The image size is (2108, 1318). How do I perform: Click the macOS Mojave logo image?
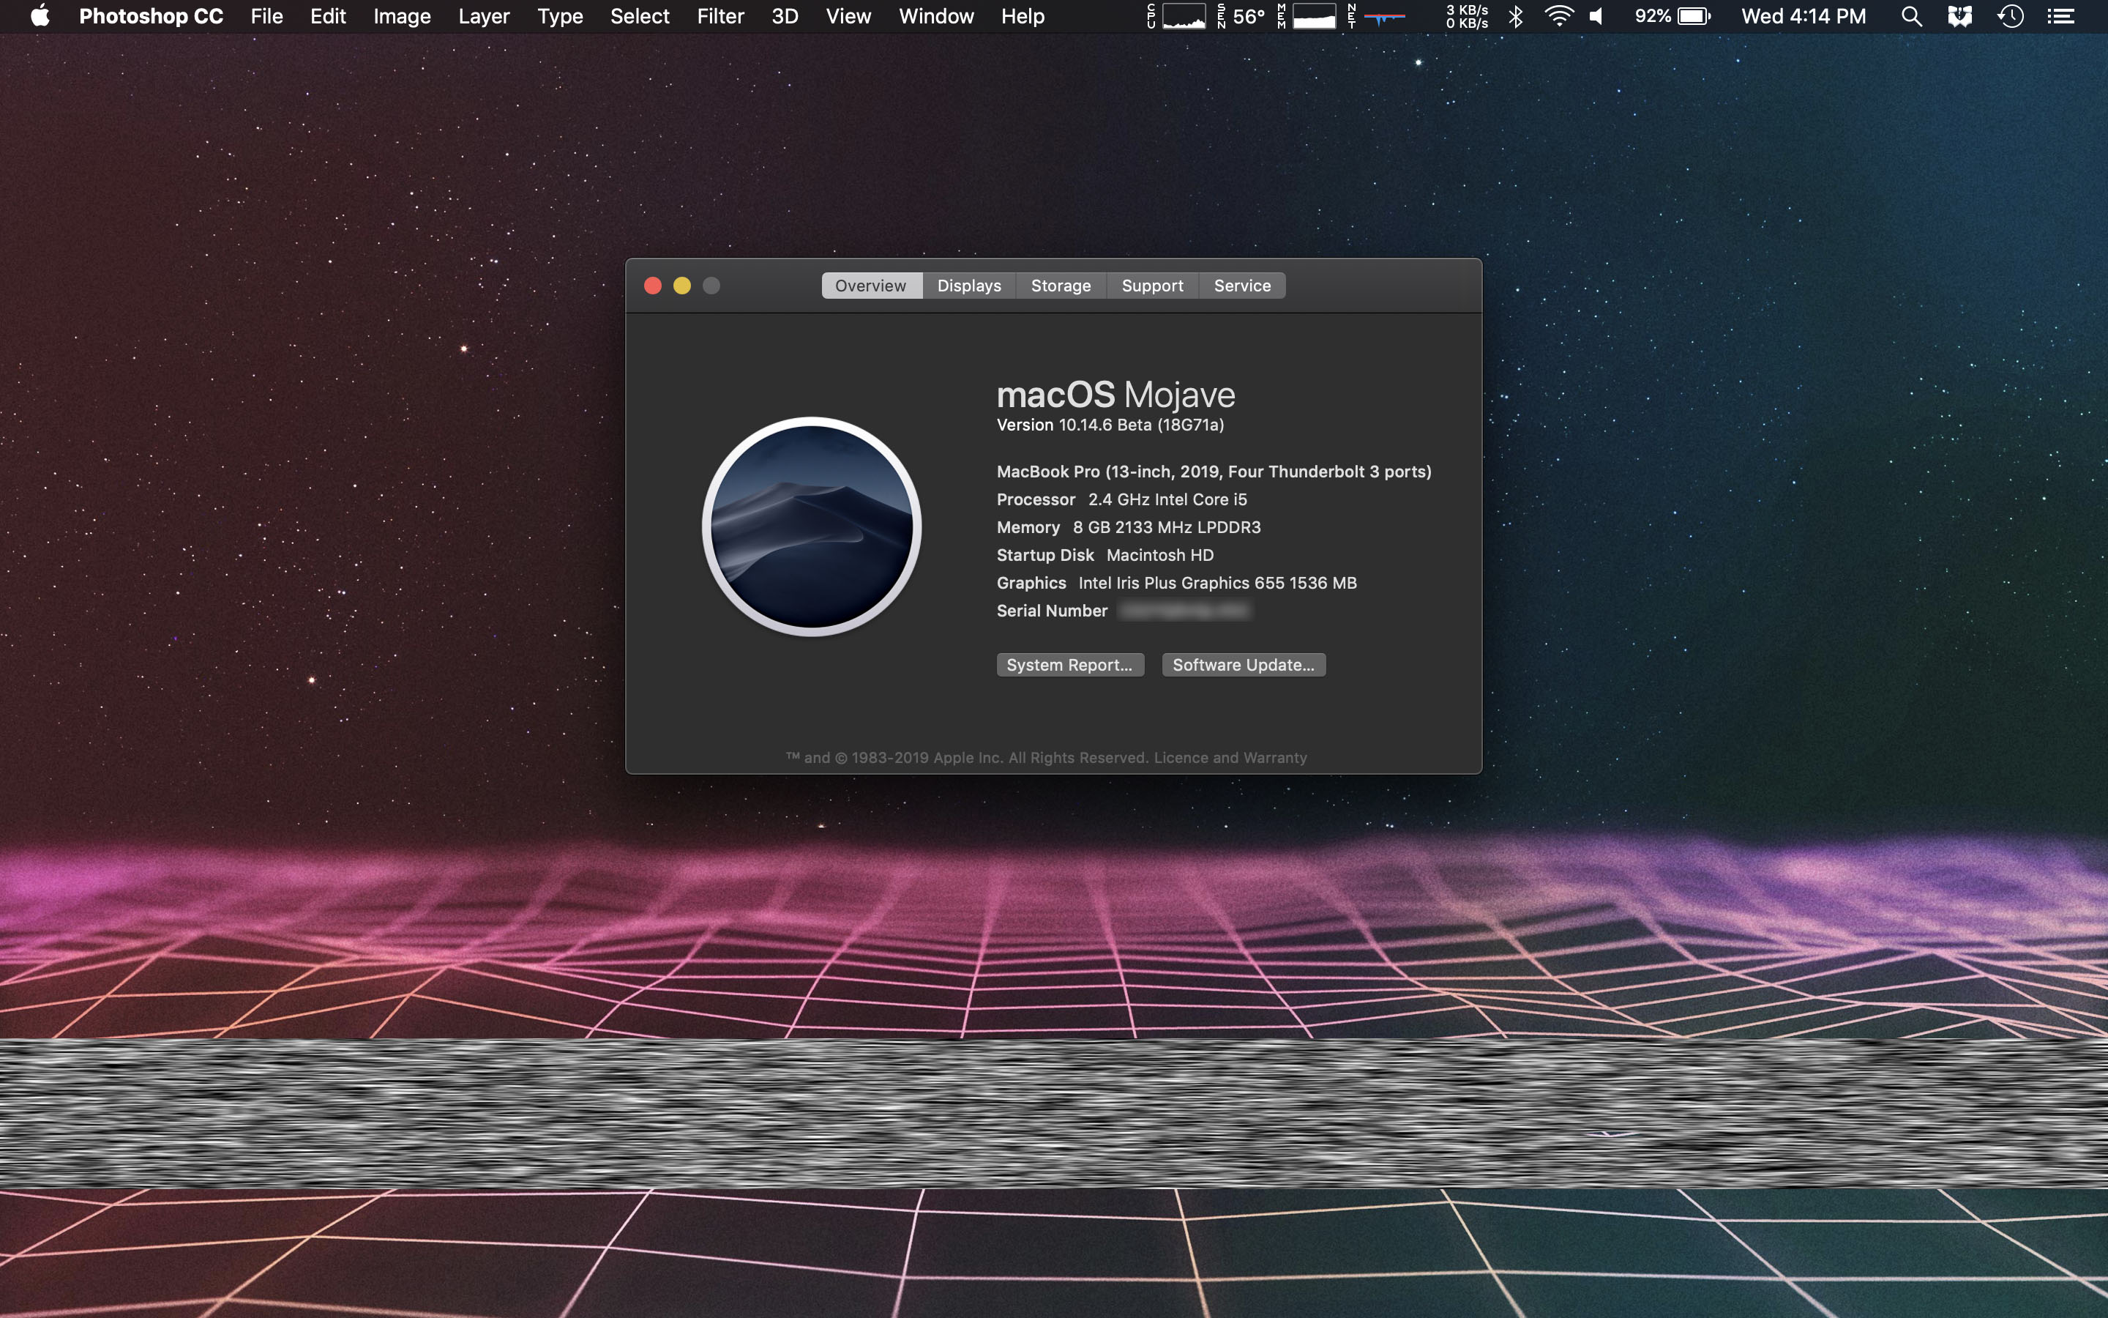point(812,526)
